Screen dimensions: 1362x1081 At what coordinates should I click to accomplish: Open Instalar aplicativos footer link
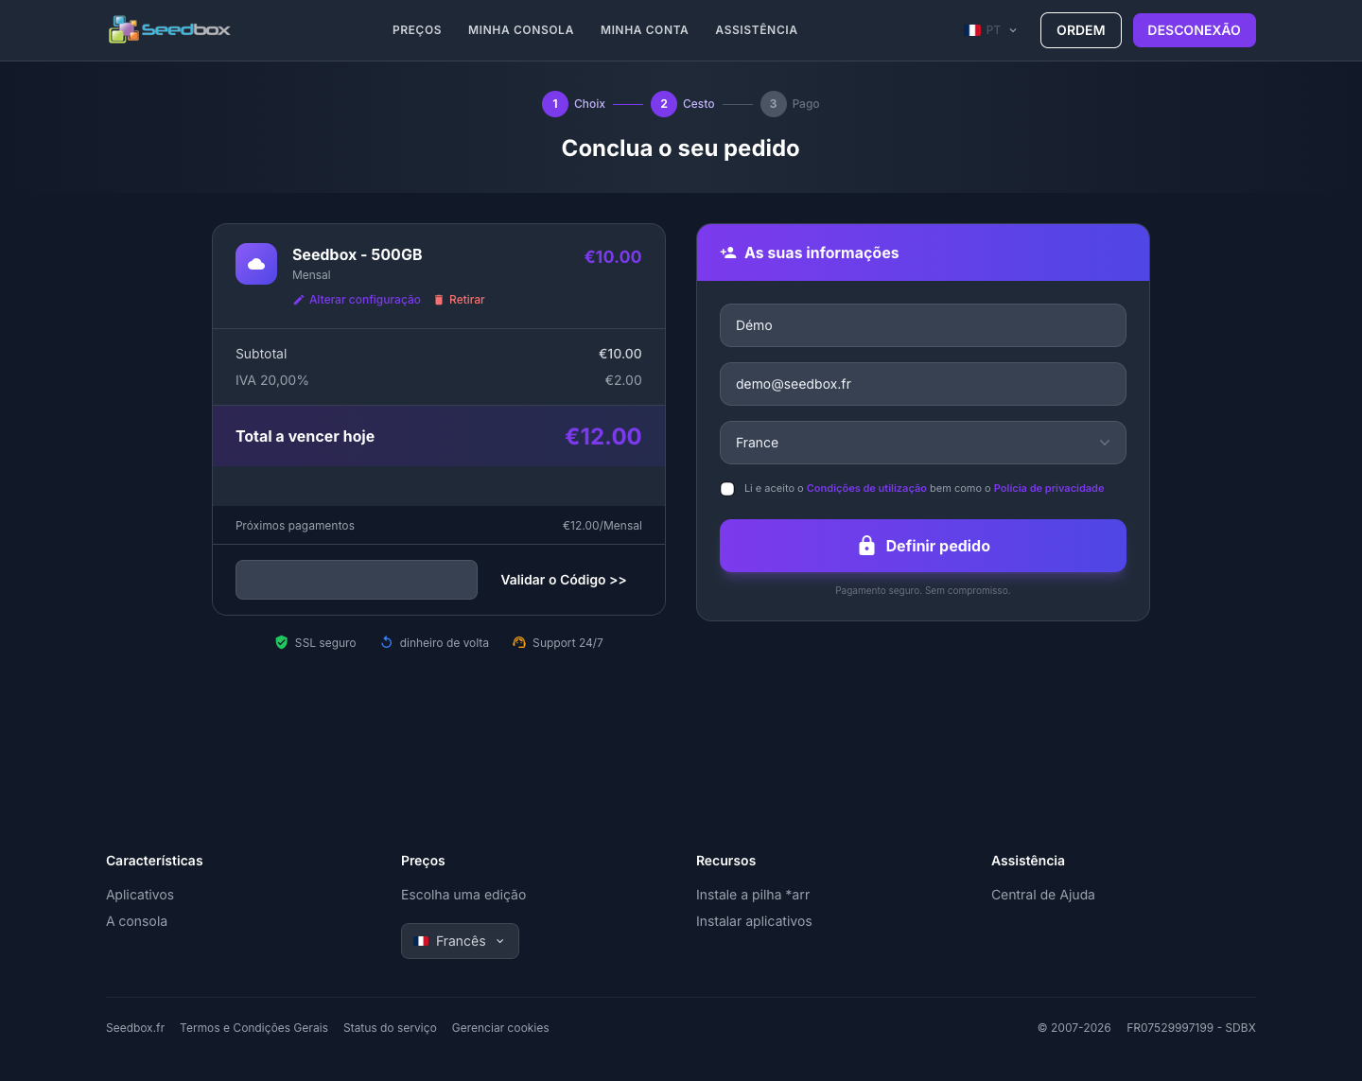click(x=754, y=921)
